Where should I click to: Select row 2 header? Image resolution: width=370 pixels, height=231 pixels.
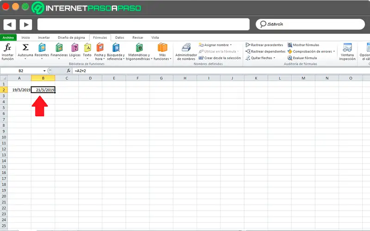pyautogui.click(x=4, y=90)
